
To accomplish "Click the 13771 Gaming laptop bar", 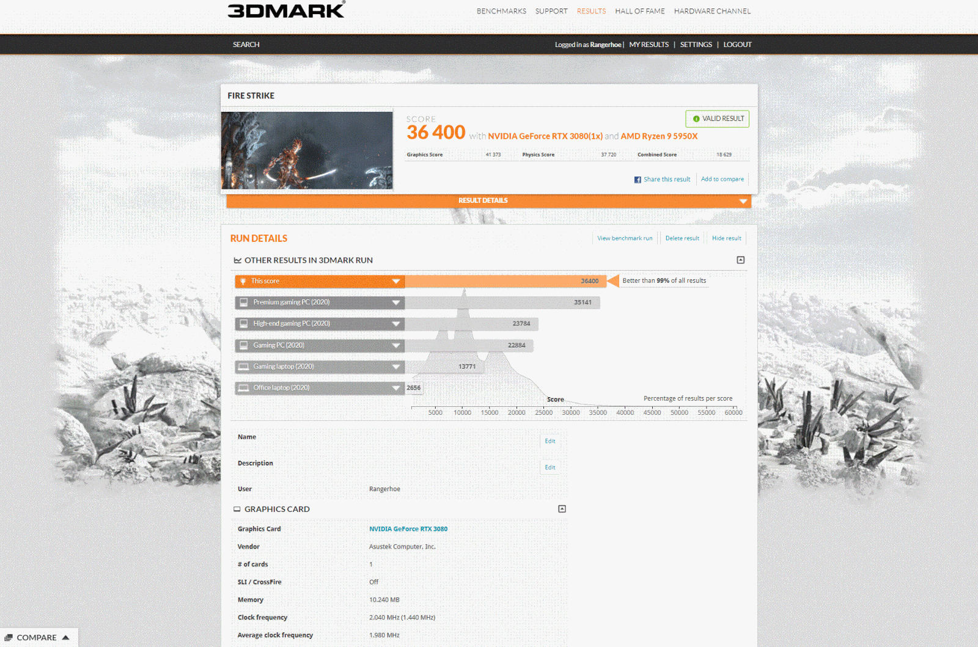I will (444, 367).
